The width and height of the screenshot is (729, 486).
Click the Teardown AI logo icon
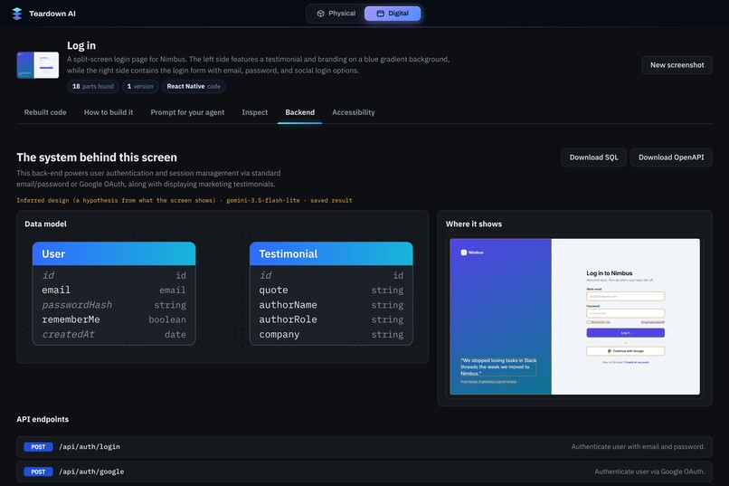(x=17, y=14)
